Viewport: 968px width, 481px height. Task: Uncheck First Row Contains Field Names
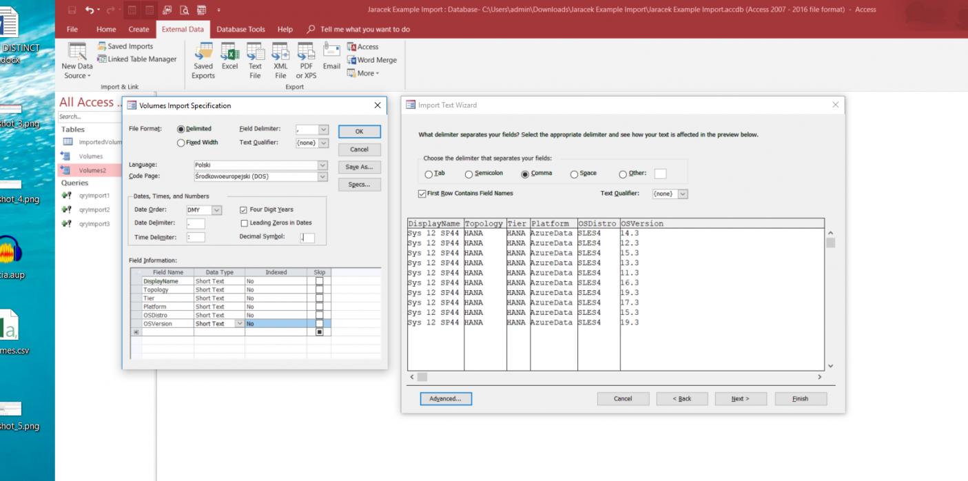[422, 194]
